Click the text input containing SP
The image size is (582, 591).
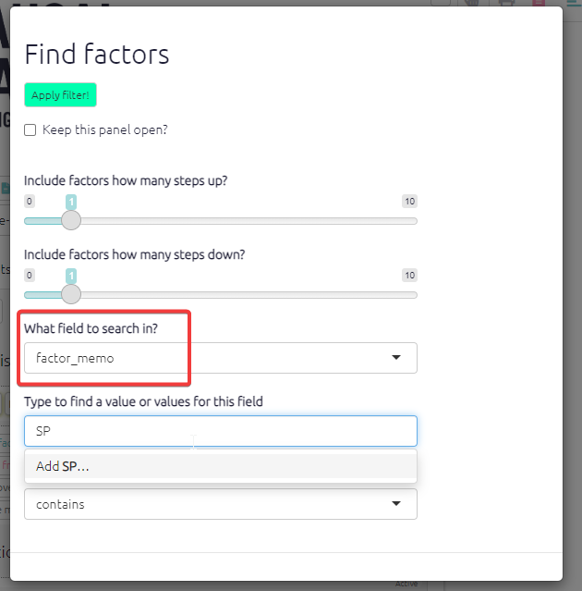[220, 431]
